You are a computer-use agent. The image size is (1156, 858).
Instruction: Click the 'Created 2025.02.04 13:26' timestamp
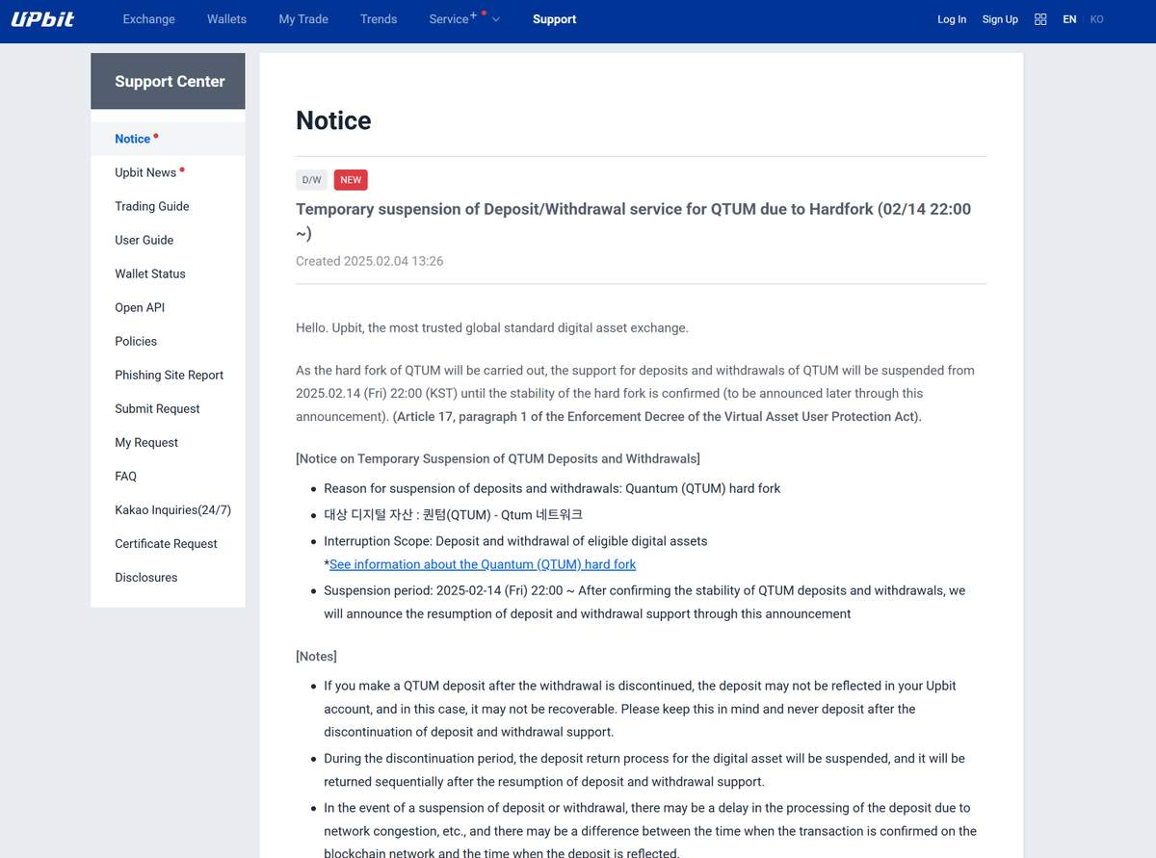(x=370, y=261)
